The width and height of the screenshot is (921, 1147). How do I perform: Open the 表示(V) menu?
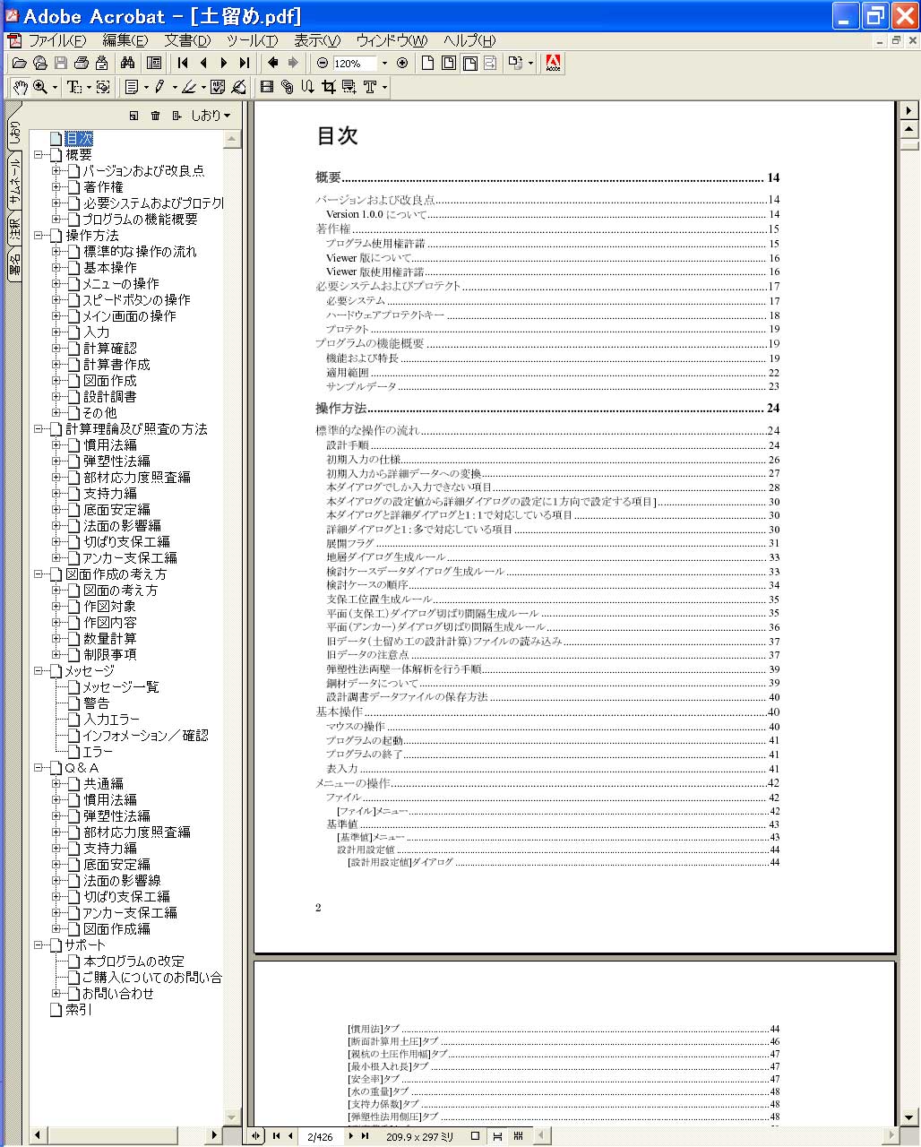(317, 40)
